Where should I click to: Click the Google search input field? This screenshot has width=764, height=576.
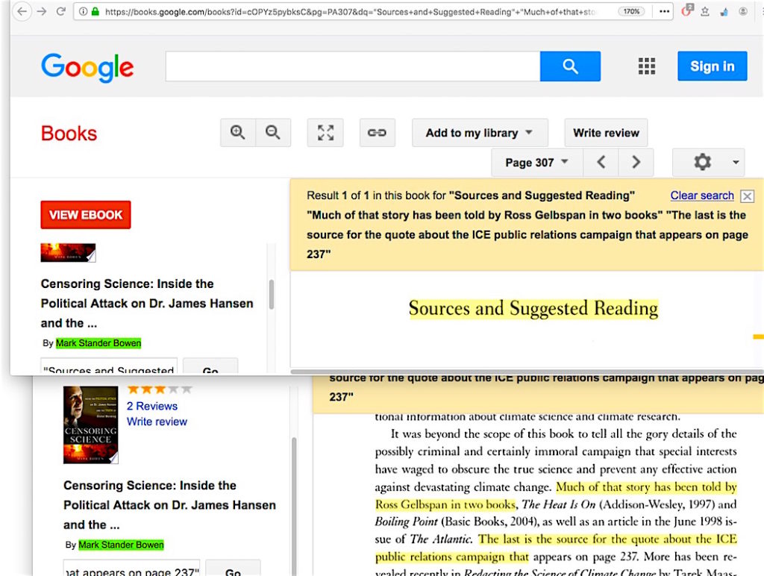tap(352, 66)
